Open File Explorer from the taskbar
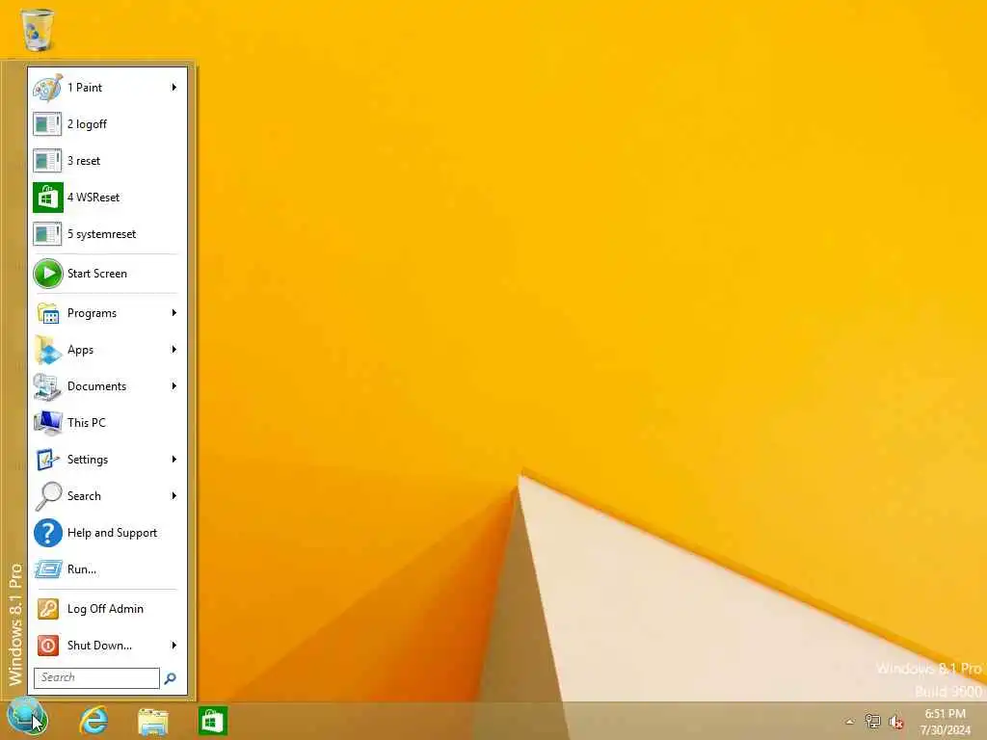The image size is (987, 740). 153,721
